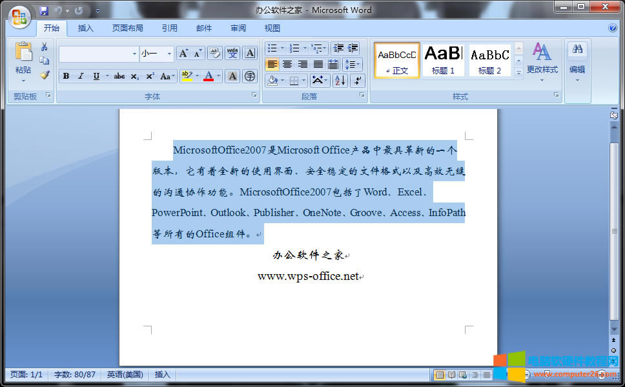Click the 更改样式 button

click(x=542, y=62)
